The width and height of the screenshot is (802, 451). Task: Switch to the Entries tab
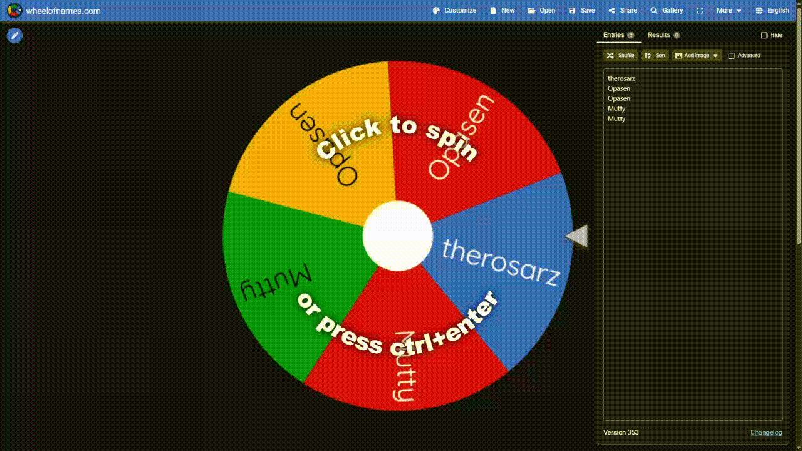pos(618,35)
